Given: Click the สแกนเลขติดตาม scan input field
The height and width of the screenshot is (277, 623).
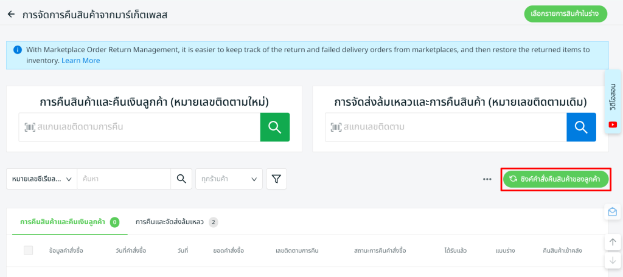Looking at the screenshot, I should pos(450,127).
